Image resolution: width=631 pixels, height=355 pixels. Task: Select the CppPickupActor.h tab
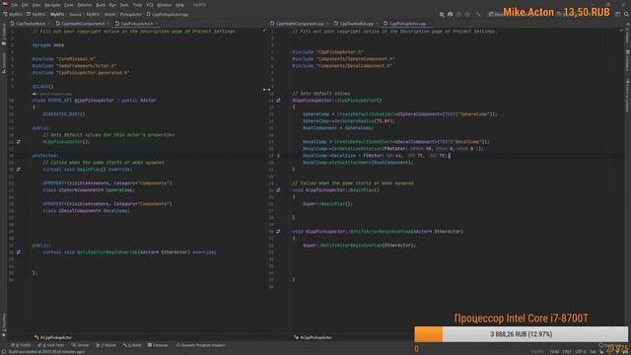click(136, 24)
